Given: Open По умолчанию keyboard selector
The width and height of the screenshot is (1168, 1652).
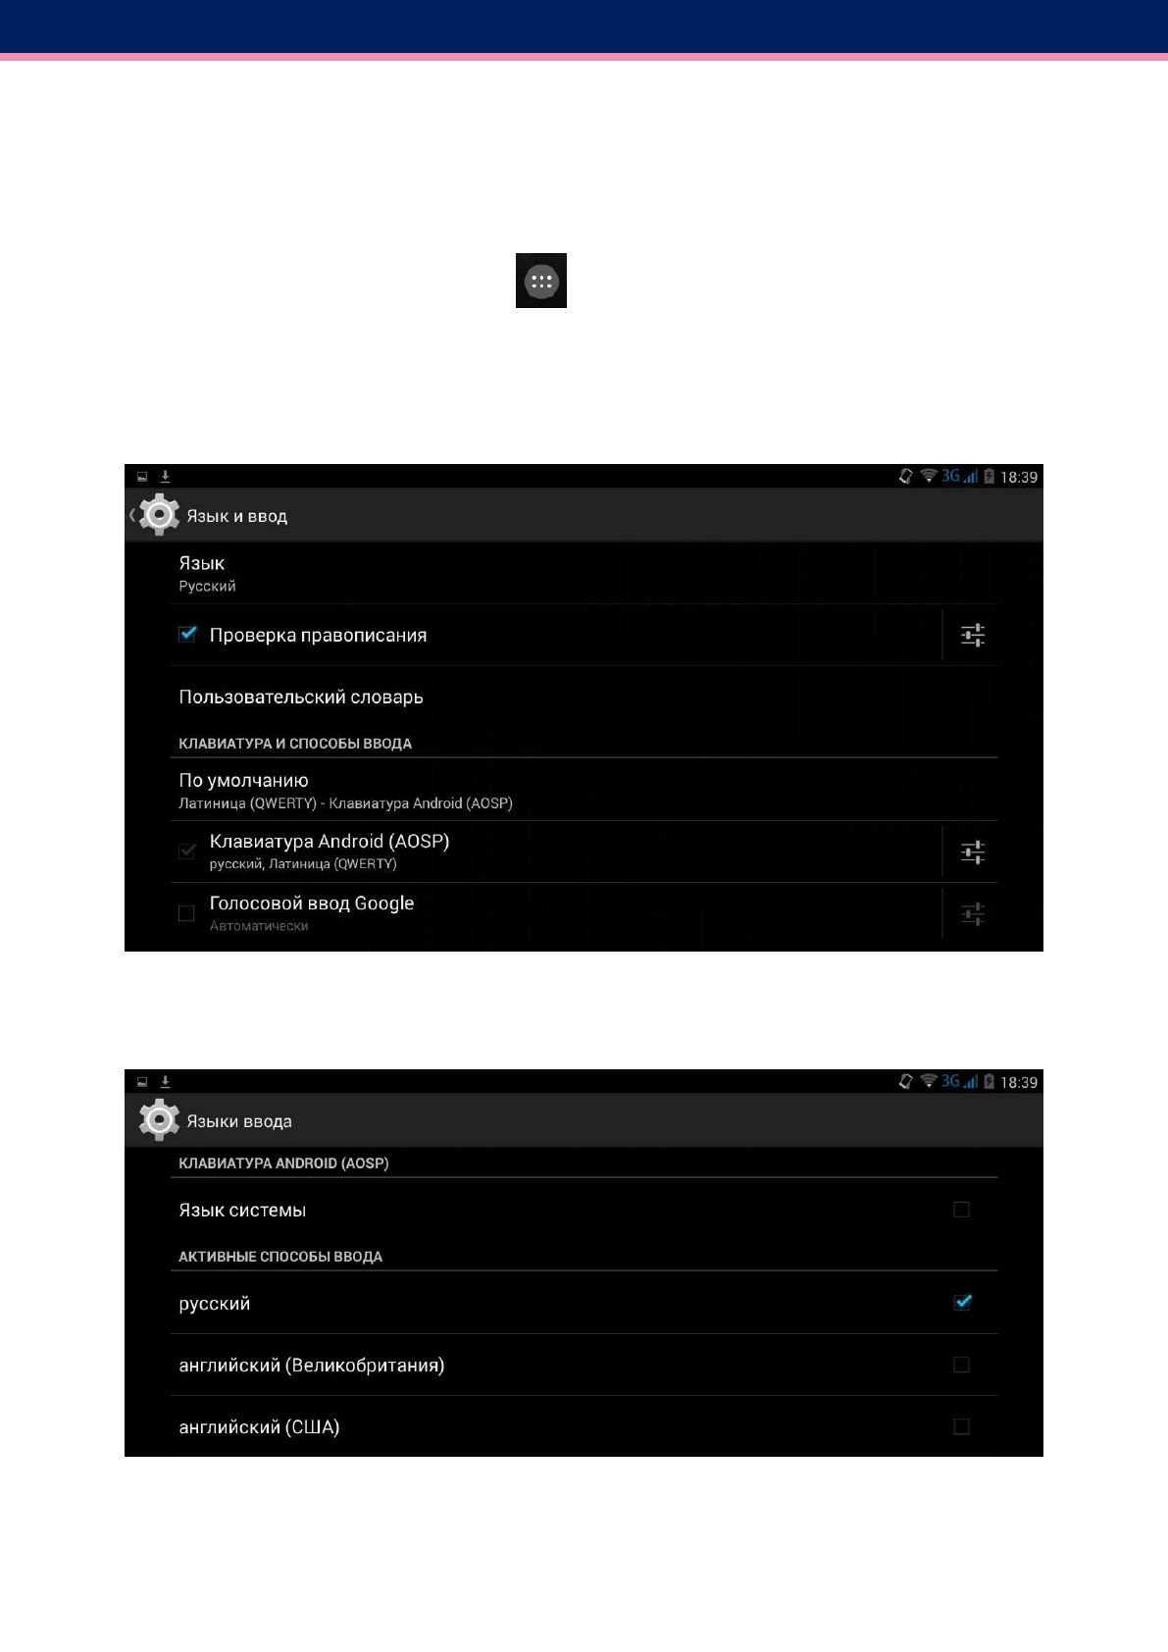Looking at the screenshot, I should coord(584,790).
